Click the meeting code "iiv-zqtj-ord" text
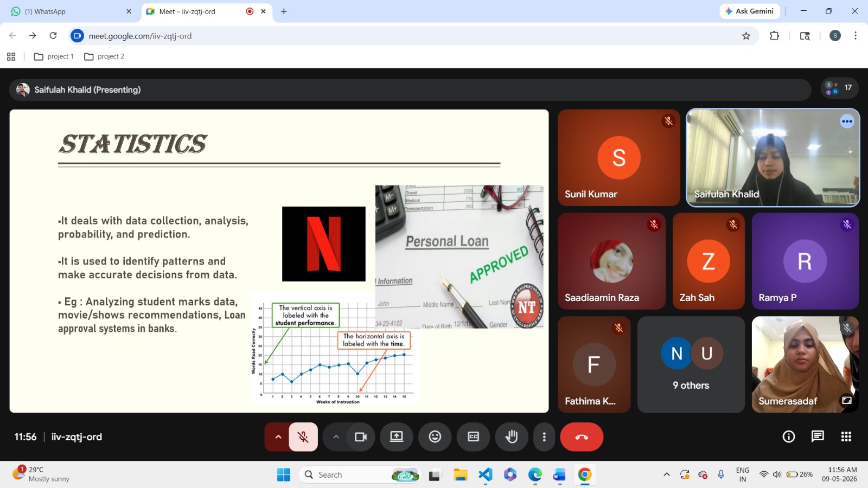This screenshot has width=868, height=488. (x=76, y=437)
